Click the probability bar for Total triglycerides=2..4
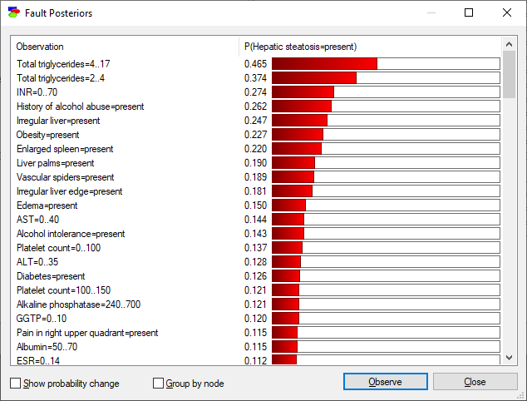Viewport: 527px width, 401px height. pos(386,77)
